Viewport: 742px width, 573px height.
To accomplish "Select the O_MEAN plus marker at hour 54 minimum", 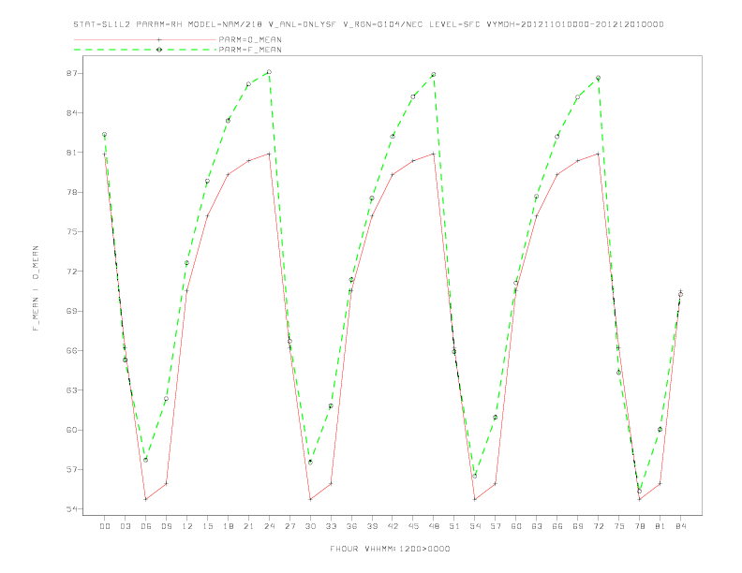I will (475, 499).
